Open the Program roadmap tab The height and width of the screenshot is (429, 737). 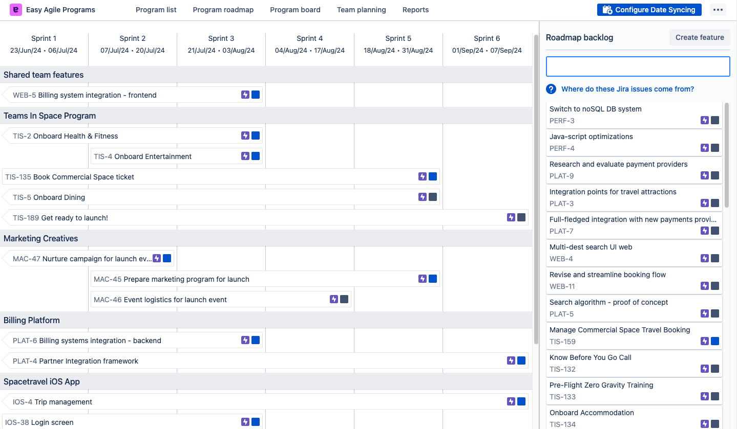point(223,10)
